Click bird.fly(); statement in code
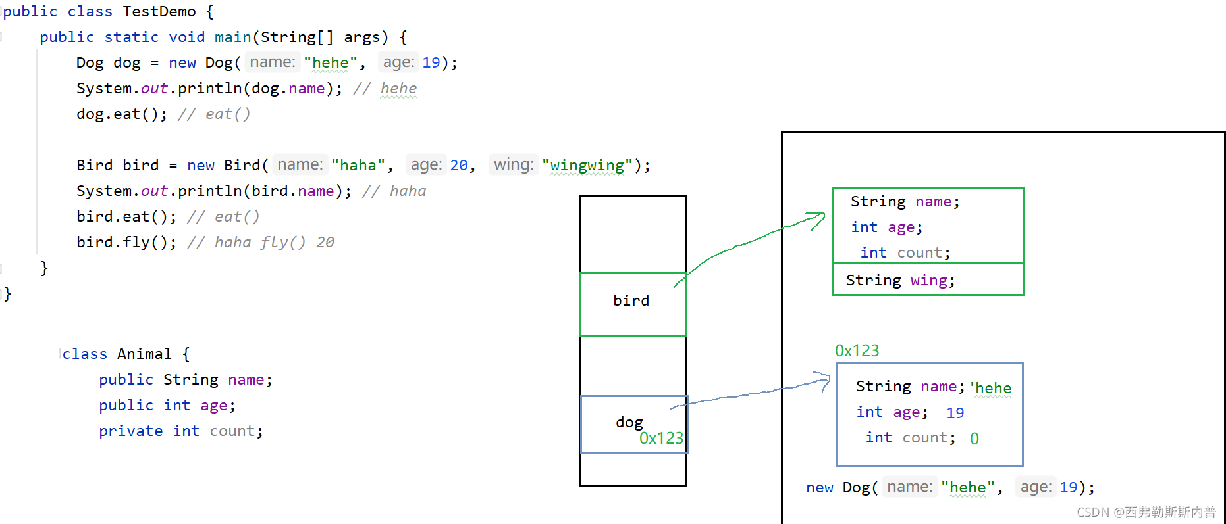Image resolution: width=1226 pixels, height=524 pixels. [126, 242]
